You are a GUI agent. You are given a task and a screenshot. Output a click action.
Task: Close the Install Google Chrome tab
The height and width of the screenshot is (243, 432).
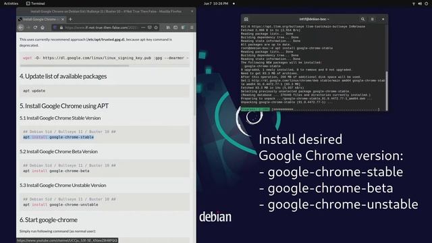(x=63, y=20)
